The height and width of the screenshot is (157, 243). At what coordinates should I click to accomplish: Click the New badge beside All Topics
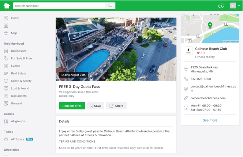tap(30, 139)
